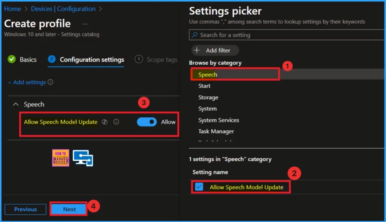The image size is (386, 222).
Task: Select the Task Manager category
Action: (216, 131)
